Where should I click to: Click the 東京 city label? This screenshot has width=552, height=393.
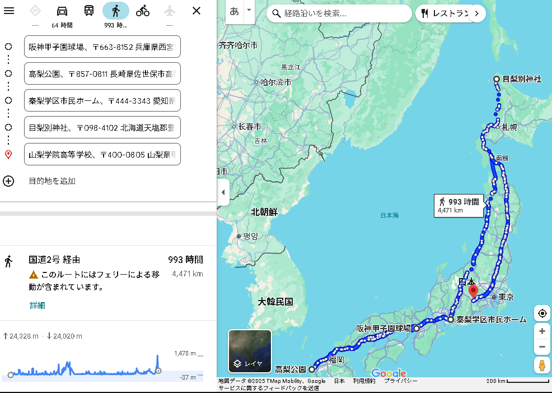(x=506, y=297)
